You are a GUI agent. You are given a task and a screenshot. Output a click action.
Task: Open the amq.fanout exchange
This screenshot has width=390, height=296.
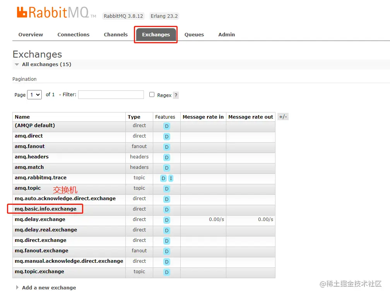[29, 146]
